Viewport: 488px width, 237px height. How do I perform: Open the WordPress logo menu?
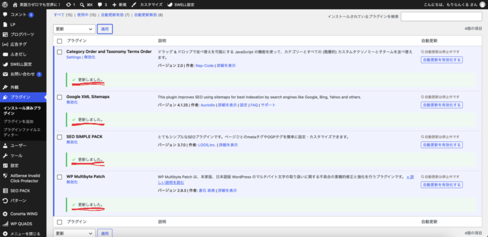coord(5,5)
